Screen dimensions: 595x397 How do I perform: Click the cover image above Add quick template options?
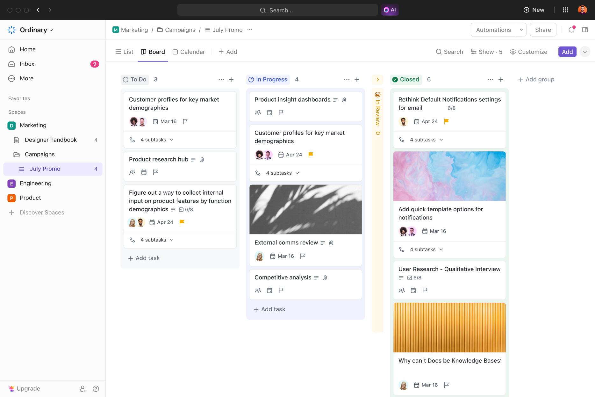click(x=449, y=176)
